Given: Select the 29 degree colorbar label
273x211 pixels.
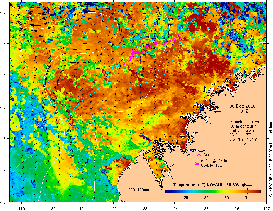Looking at the screenshot, I should 206,198.
